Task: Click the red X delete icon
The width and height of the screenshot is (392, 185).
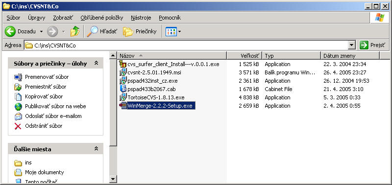Action: [x=18, y=126]
